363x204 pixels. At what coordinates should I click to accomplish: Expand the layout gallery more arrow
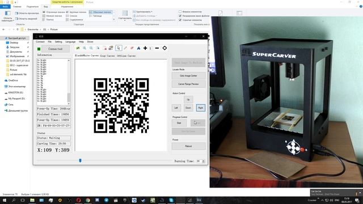[x=113, y=20]
